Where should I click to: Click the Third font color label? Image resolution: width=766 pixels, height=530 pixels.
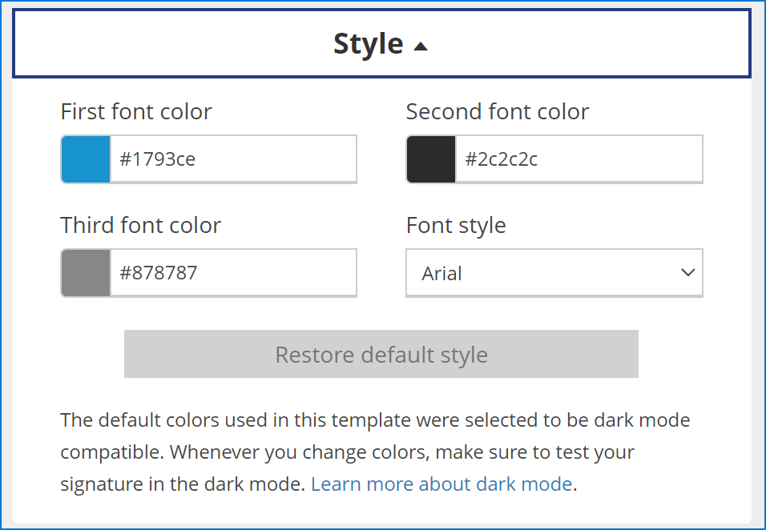point(141,226)
